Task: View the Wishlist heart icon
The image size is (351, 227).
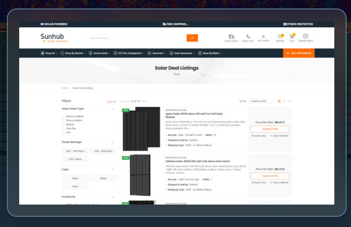Action: (x=280, y=36)
